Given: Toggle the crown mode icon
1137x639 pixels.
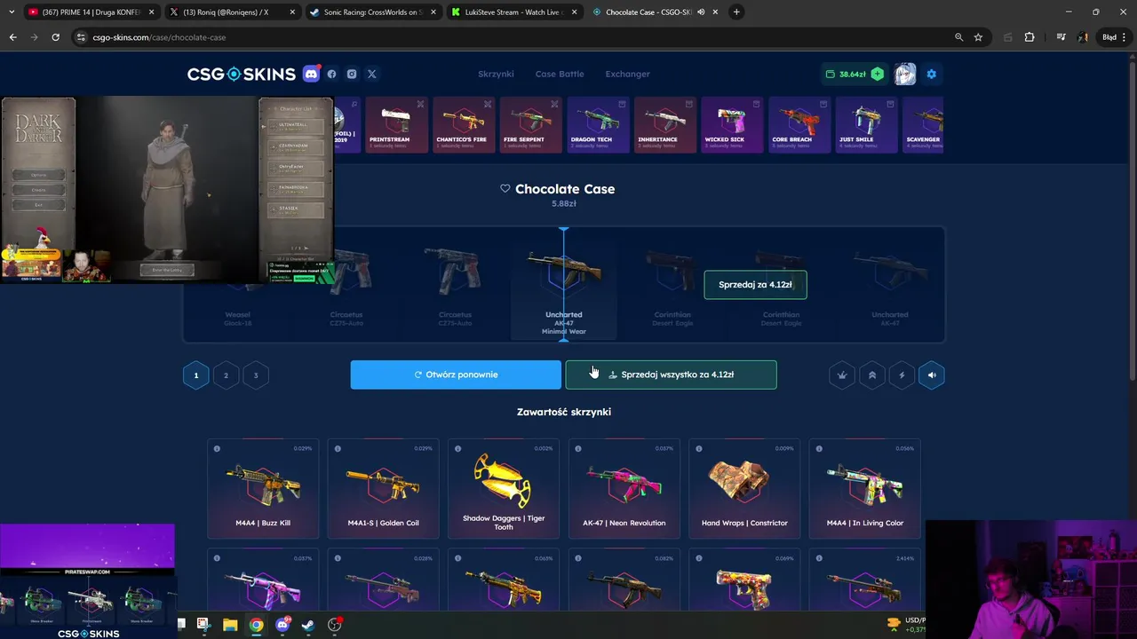Looking at the screenshot, I should [x=842, y=375].
